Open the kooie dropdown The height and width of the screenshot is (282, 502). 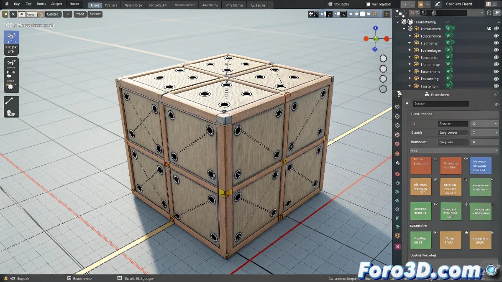pyautogui.click(x=454, y=150)
